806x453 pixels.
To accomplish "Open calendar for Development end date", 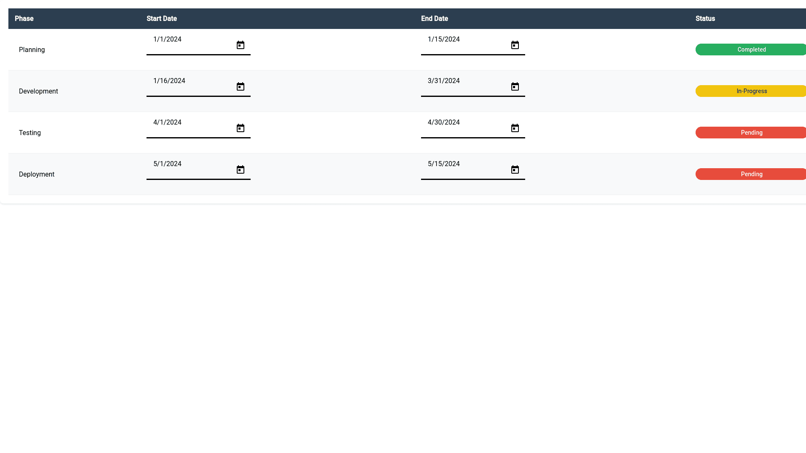I will pos(515,86).
